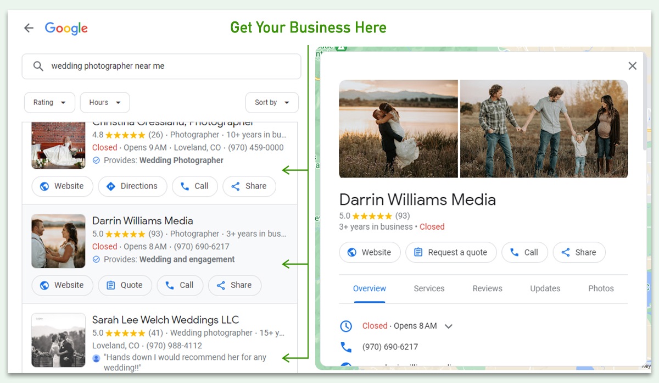Call the Loveland photographer at (970) 459-0000
Screen dimensions: 659x383
[x=195, y=186]
